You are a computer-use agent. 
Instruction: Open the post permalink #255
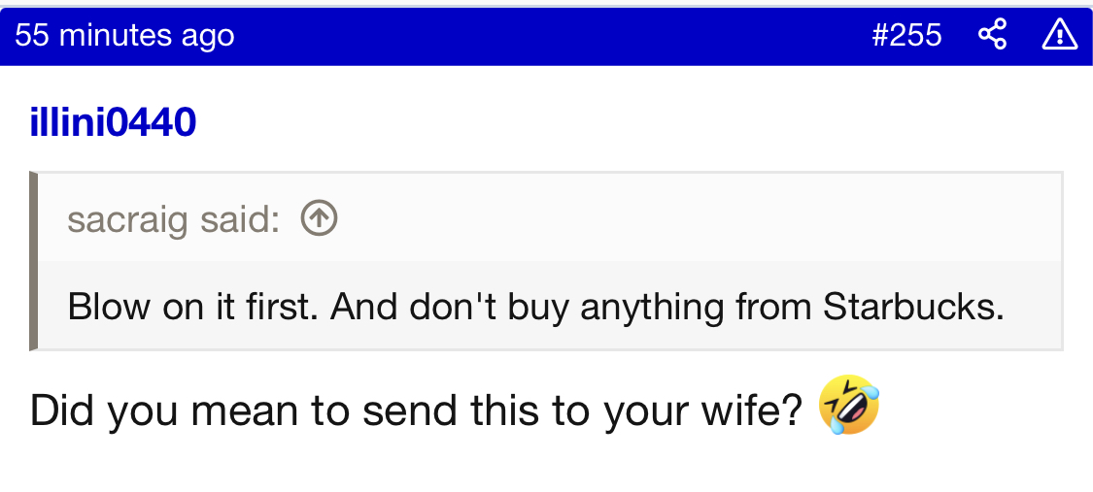[x=906, y=36]
